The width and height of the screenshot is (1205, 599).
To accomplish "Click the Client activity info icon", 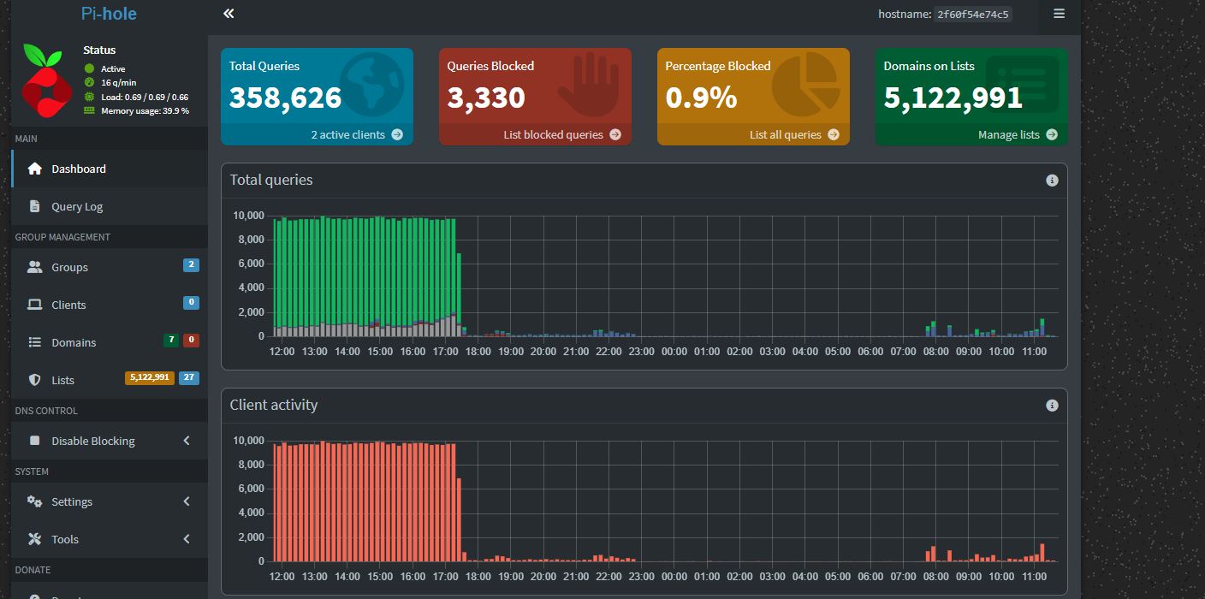I will tap(1052, 406).
